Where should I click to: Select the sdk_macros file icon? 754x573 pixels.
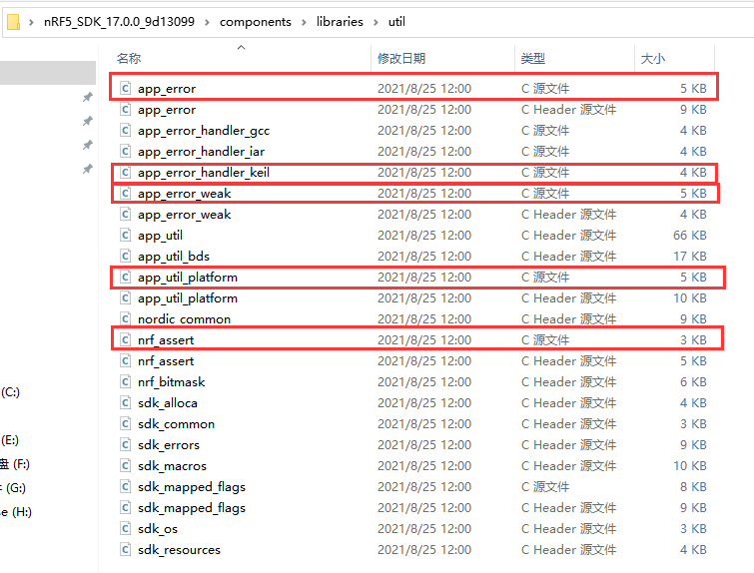[125, 466]
